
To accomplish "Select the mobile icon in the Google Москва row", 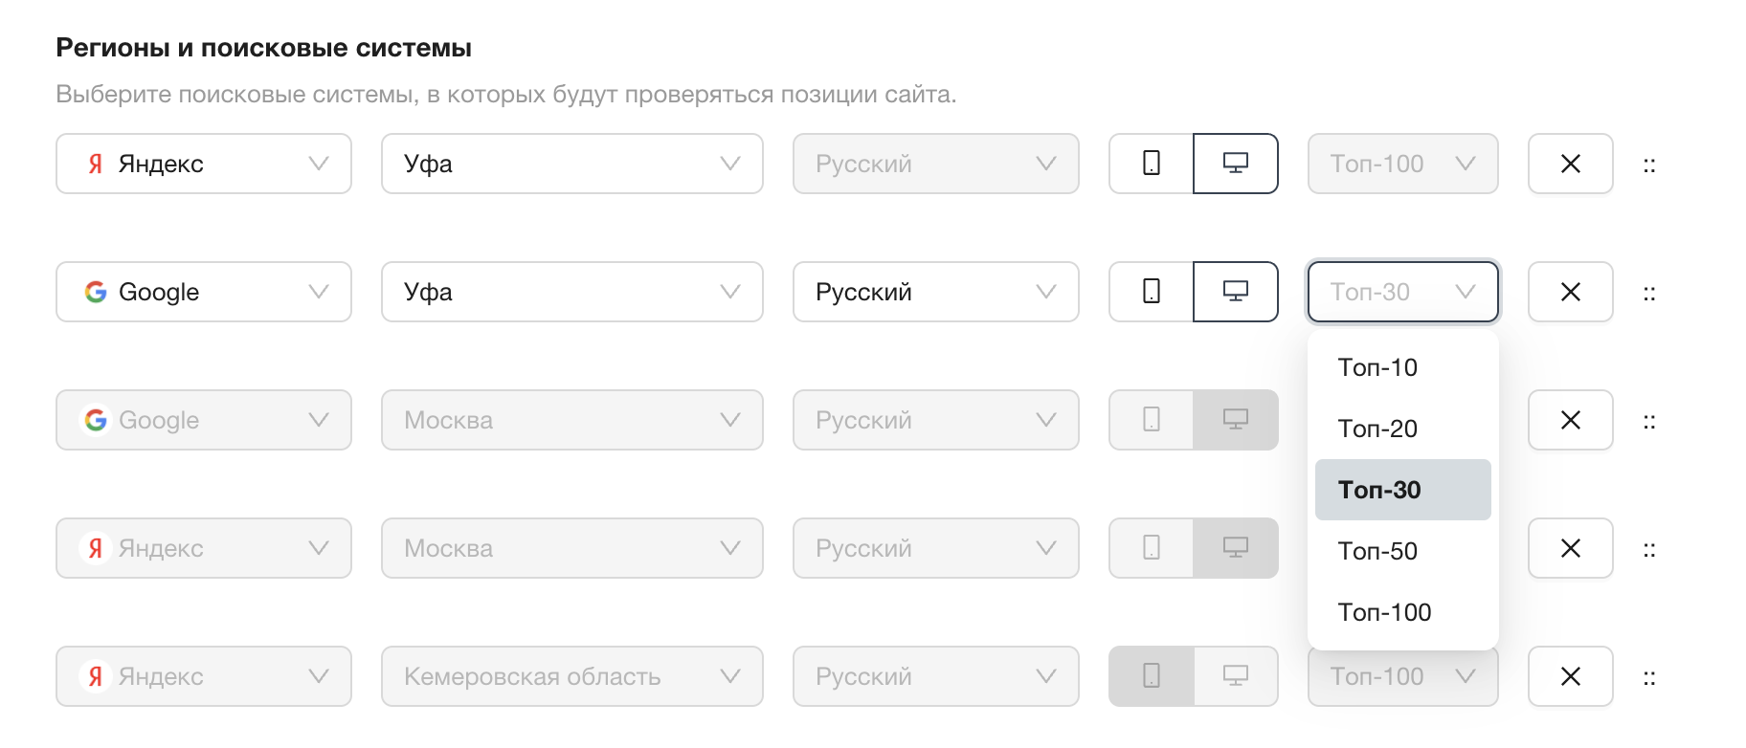I will pos(1150,420).
